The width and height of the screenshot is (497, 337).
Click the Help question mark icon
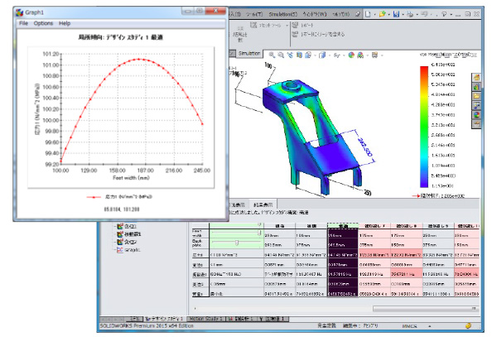tap(444, 14)
